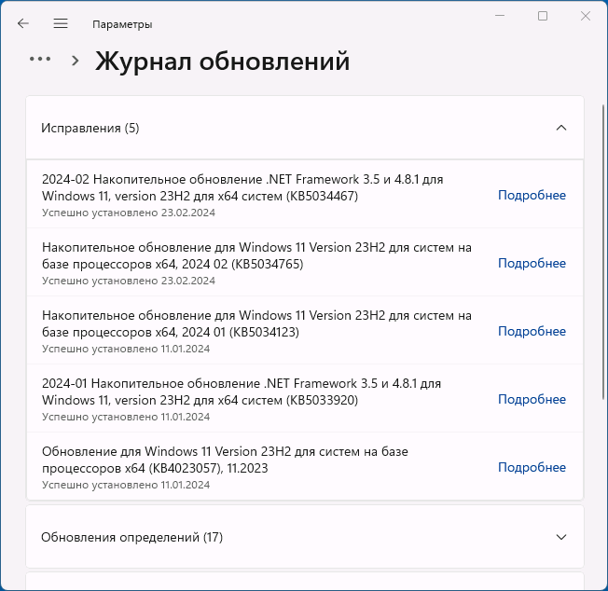Click the Журнал обновлений page heading
Image resolution: width=608 pixels, height=591 pixels.
[x=222, y=62]
